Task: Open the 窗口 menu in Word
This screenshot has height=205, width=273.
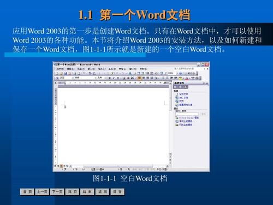Action: 133,69
